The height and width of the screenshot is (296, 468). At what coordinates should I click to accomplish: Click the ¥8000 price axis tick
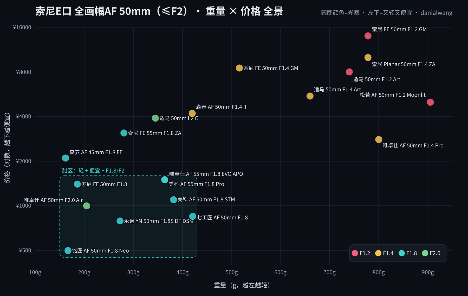coord(24,72)
